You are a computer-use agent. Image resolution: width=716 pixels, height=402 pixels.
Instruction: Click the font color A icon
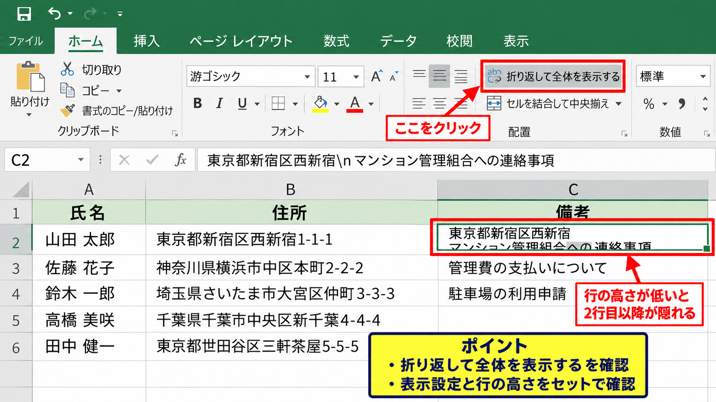[x=355, y=103]
